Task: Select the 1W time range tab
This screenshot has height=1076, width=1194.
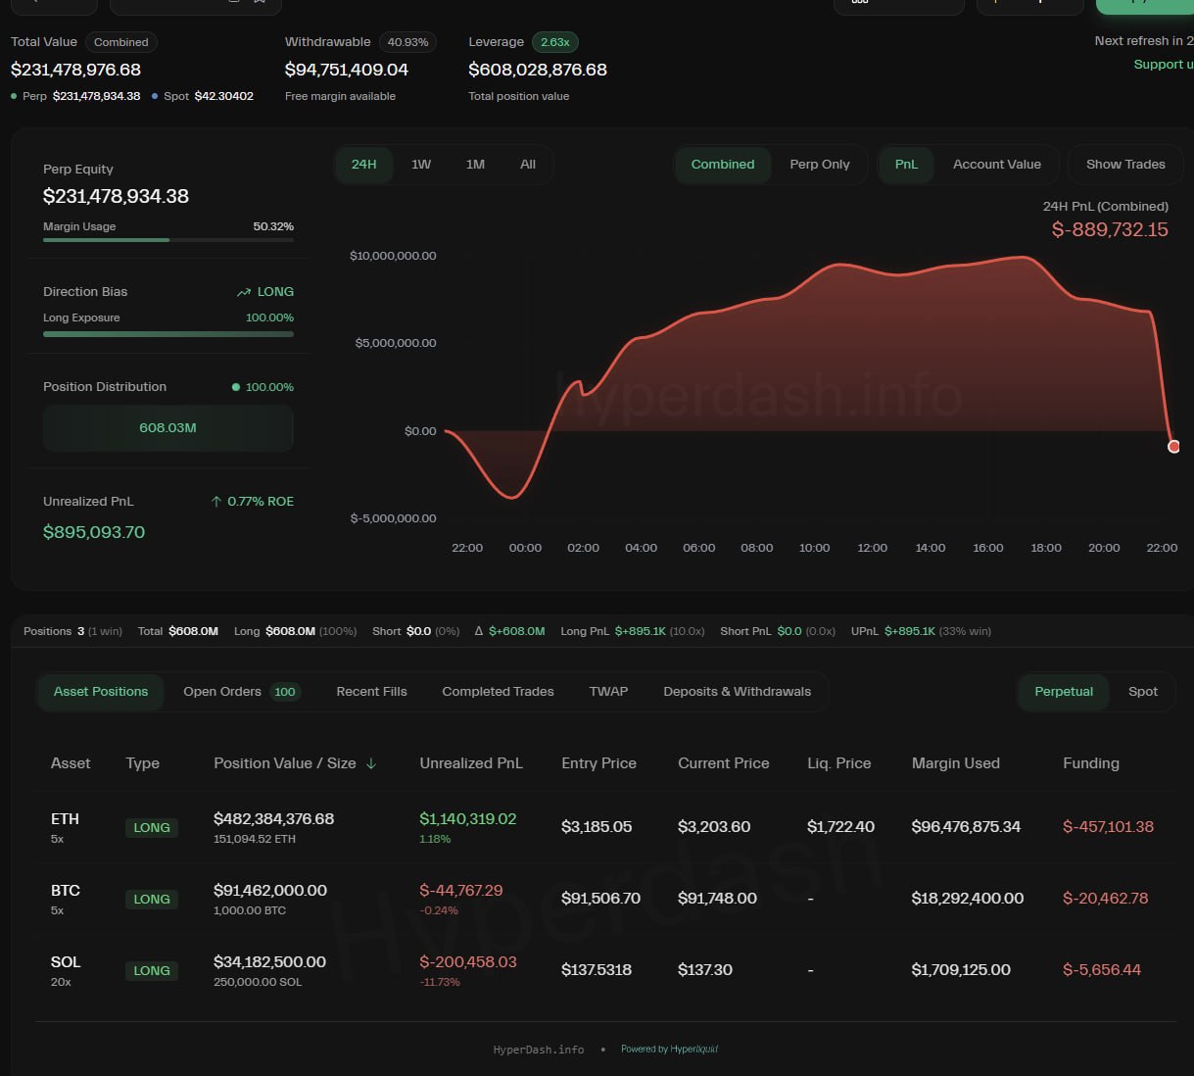Action: 421,165
